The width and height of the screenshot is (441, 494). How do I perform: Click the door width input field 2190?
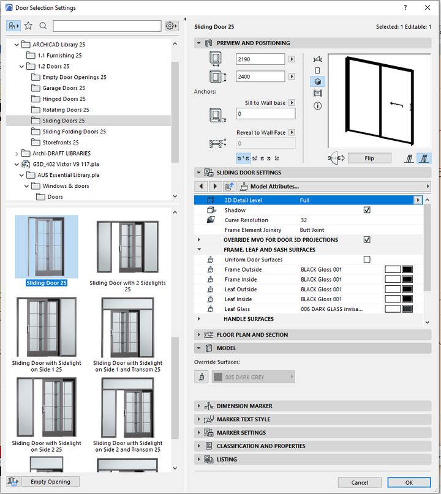coord(260,59)
